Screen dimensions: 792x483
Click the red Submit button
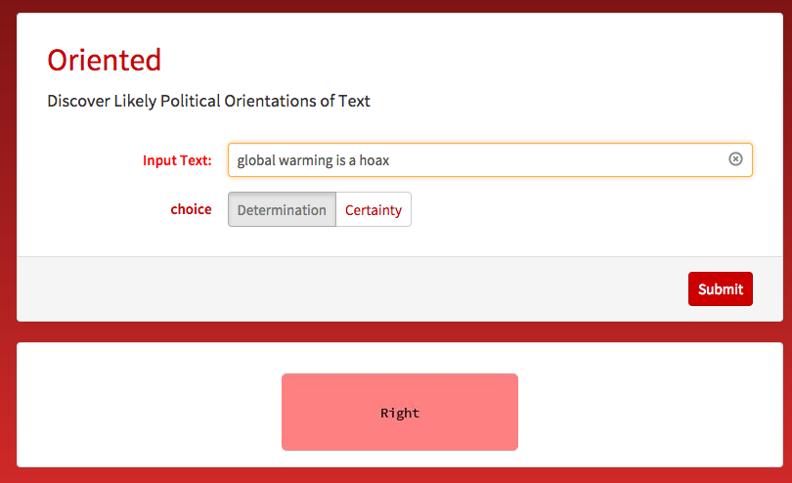coord(721,289)
